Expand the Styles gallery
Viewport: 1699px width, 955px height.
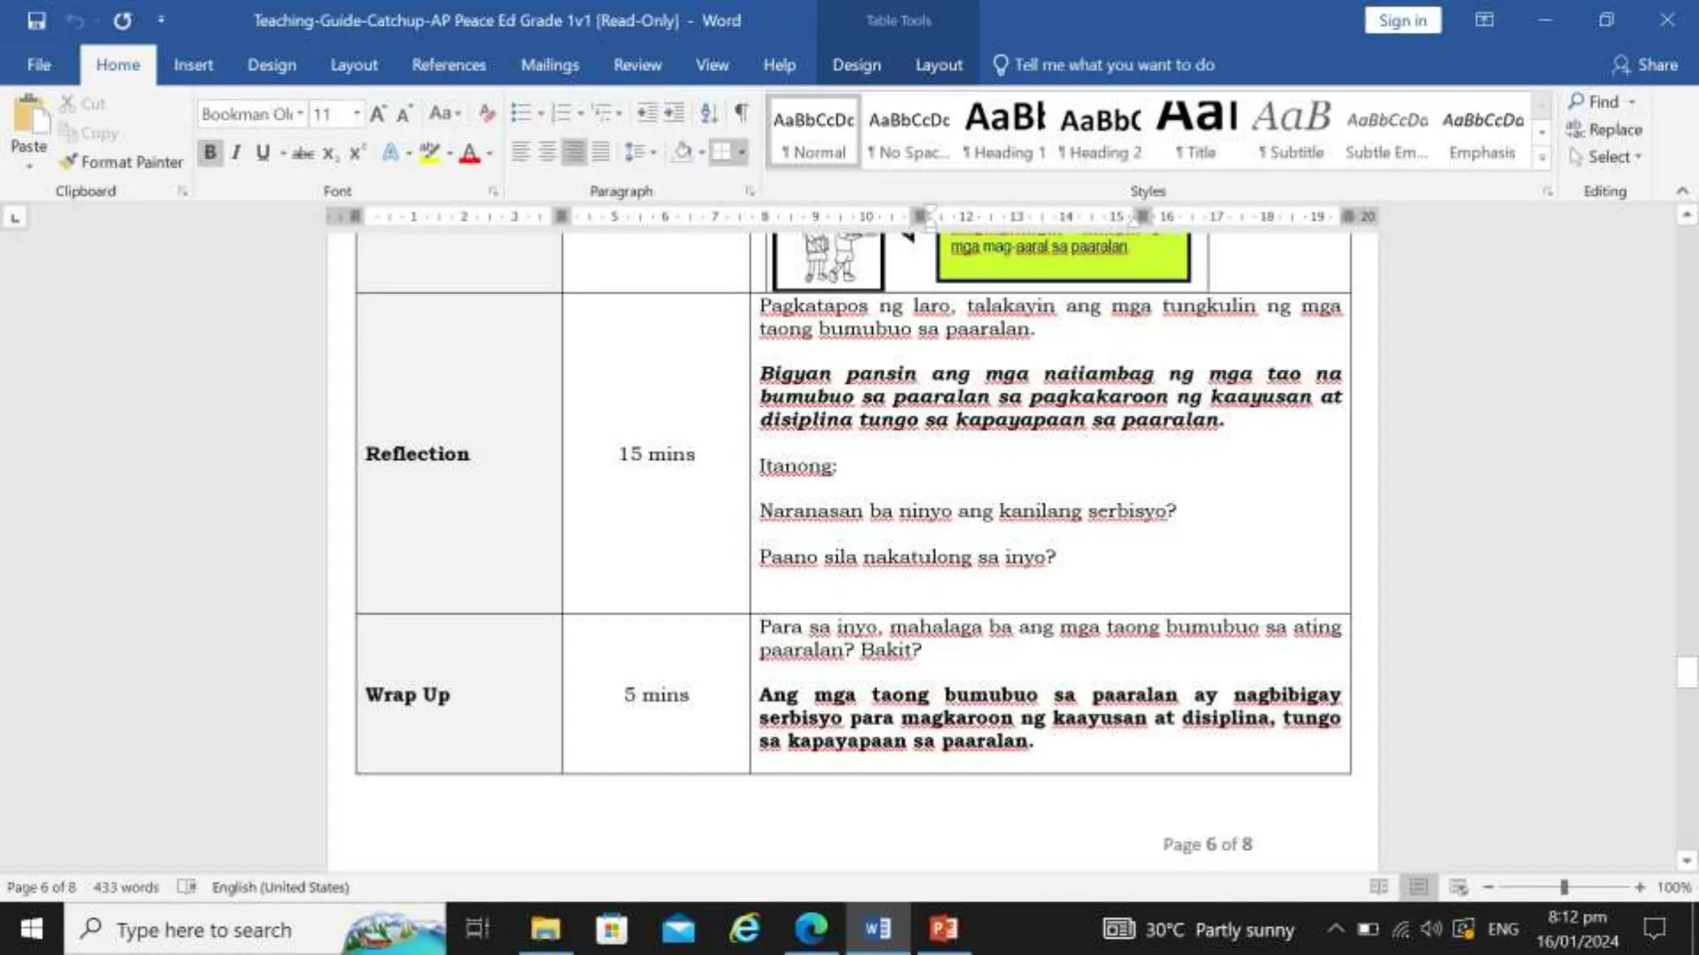coord(1542,158)
